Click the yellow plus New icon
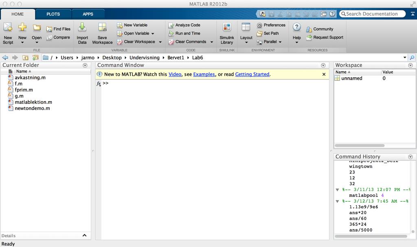This screenshot has height=247, width=417. click(x=22, y=27)
